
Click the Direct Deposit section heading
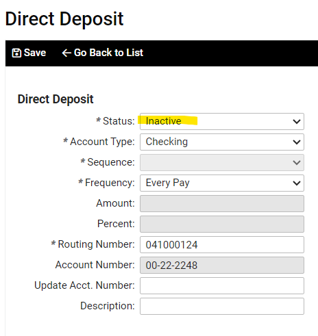tap(56, 99)
